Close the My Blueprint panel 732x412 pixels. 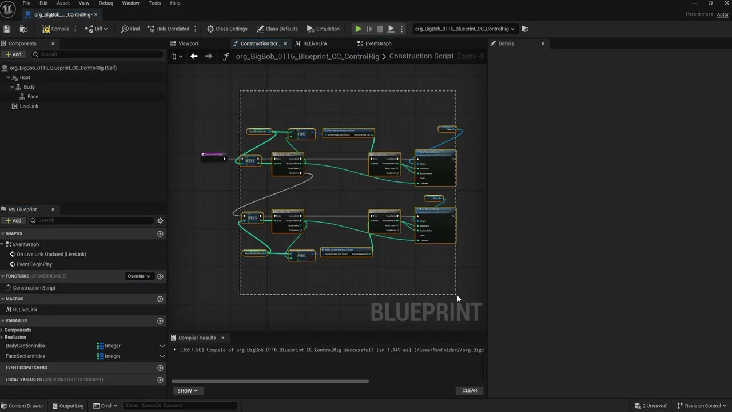[53, 209]
